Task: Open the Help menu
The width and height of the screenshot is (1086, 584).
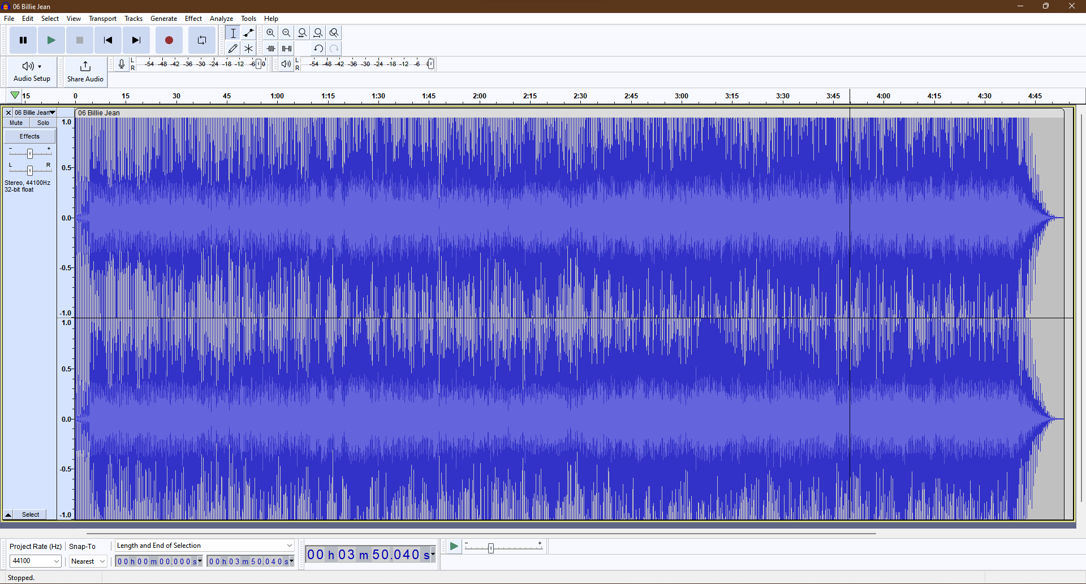Action: 271,19
